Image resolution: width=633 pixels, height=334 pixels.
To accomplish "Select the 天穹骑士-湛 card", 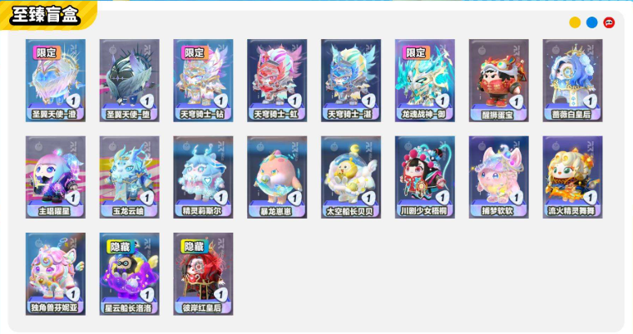I will coord(351,81).
